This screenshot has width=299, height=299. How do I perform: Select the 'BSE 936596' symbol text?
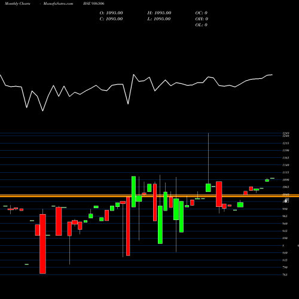(x=94, y=4)
